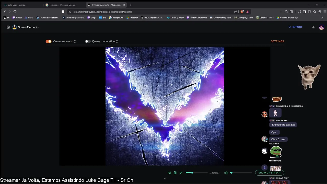Viewport: 327px width, 184px height.
Task: Open Cronograma | Trello bookmark
Action: pos(221,18)
